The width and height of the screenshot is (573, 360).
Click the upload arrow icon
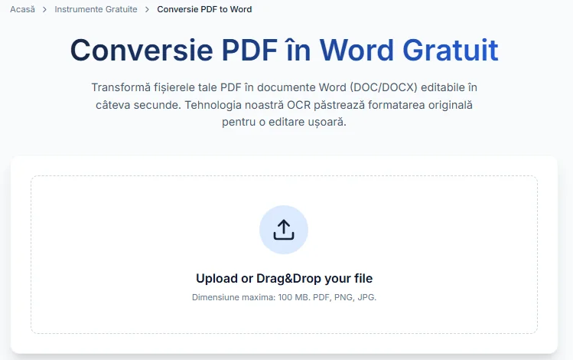[x=284, y=229]
